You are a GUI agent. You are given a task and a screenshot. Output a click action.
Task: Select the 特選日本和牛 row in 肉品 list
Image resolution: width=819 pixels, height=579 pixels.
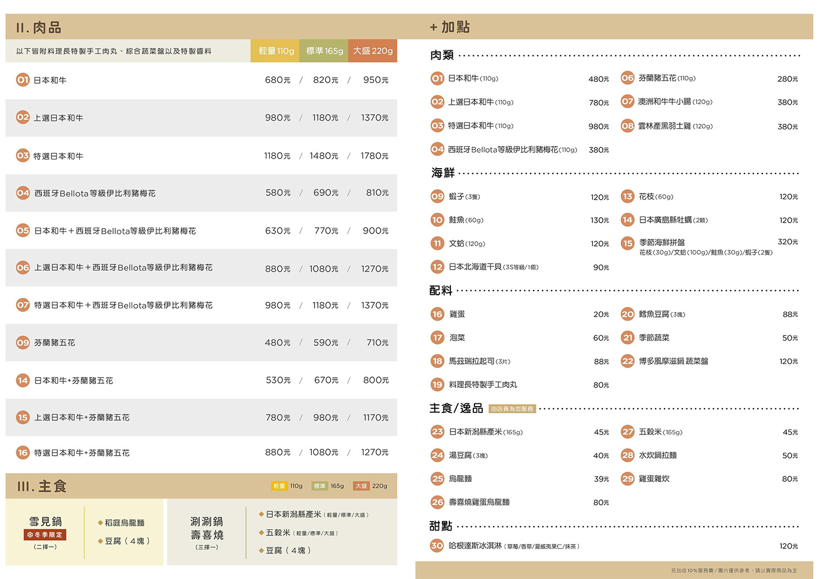click(x=201, y=156)
